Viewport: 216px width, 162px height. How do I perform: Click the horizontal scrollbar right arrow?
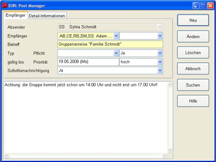coord(165,155)
